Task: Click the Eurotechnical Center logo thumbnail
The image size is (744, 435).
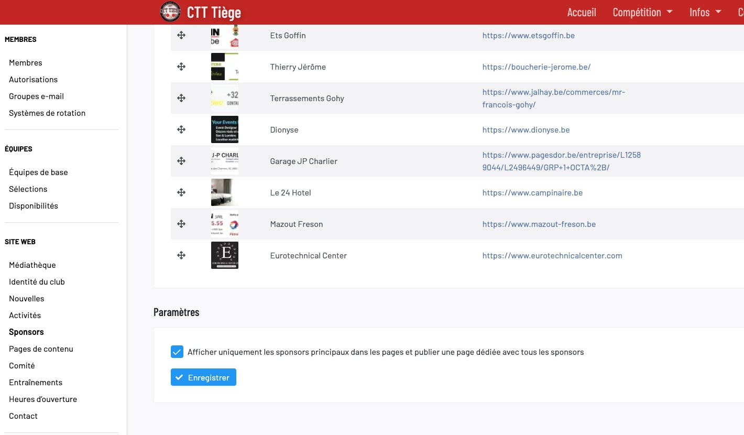Action: 225,255
